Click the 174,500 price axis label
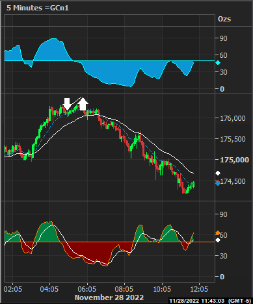The image size is (253, 304). pyautogui.click(x=233, y=181)
